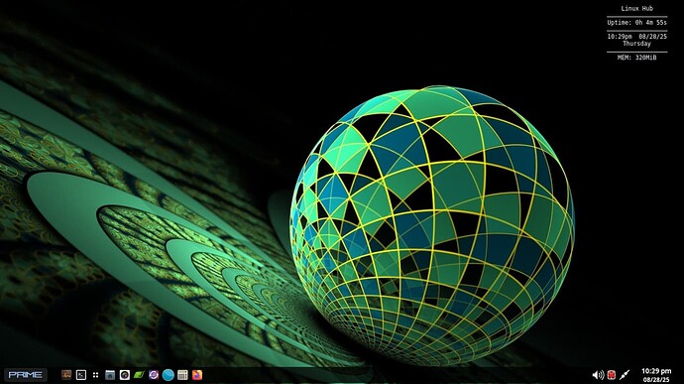
Task: Click the brown picture icon after PRIME
Action: pos(66,375)
